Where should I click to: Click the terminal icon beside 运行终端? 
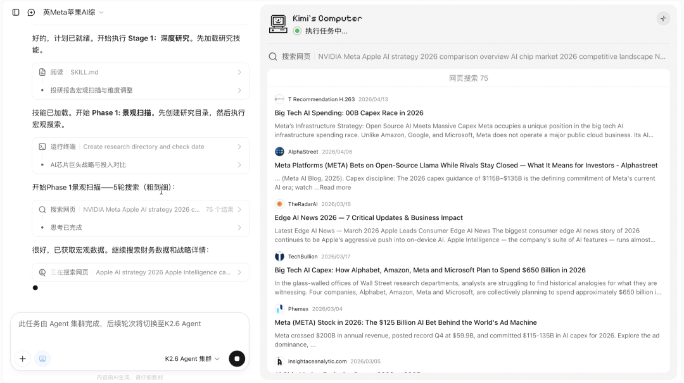(42, 147)
